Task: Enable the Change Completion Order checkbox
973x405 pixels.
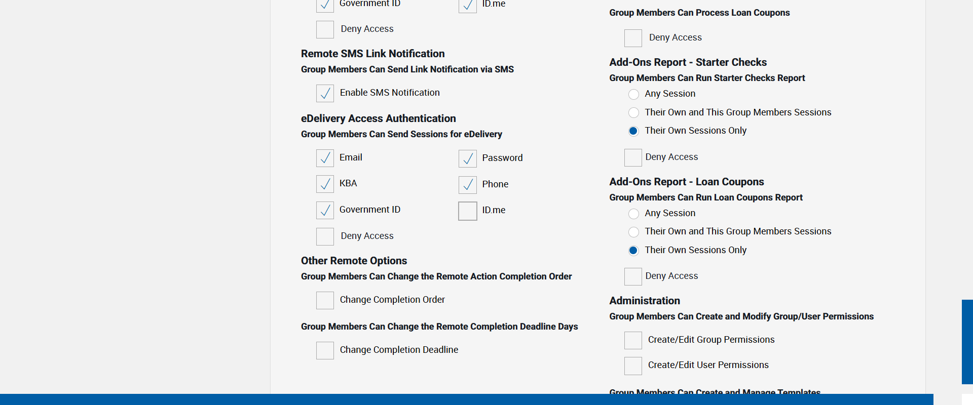Action: pyautogui.click(x=325, y=300)
